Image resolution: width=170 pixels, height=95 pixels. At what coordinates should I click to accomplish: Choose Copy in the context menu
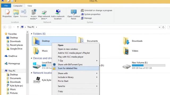75,91
